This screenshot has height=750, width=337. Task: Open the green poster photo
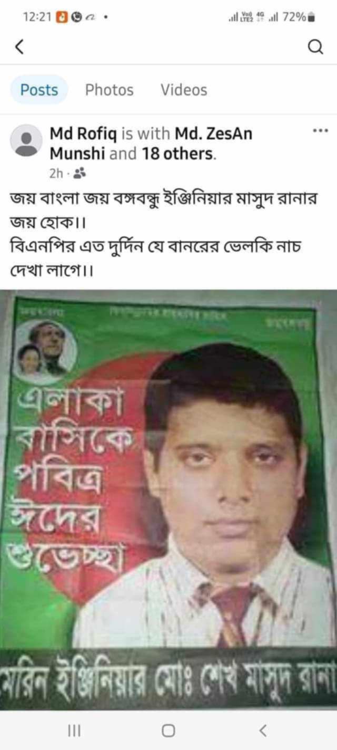tap(168, 499)
